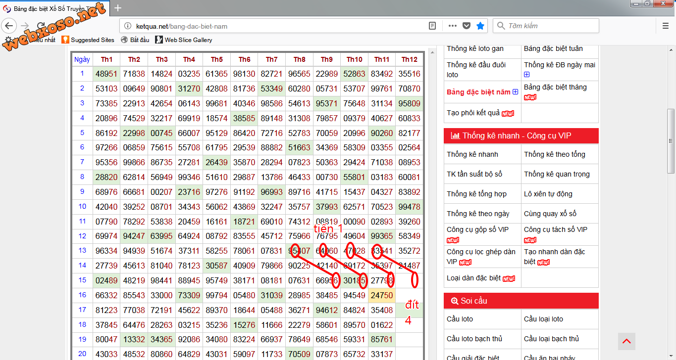Open Loại dàn đặc biệt link
Viewport: 676px width, 360px height.
[x=473, y=278]
